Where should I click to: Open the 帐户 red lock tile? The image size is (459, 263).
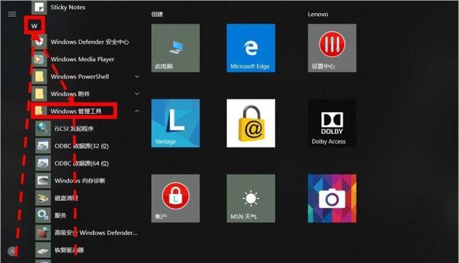point(175,199)
